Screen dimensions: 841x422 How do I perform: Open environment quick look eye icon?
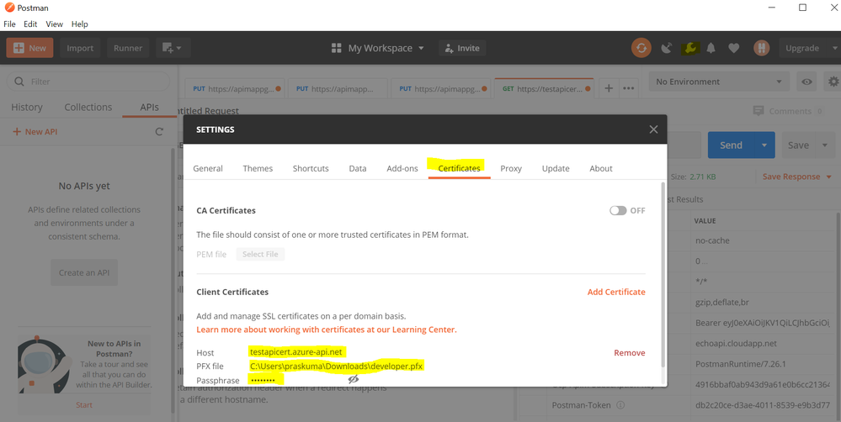(x=806, y=82)
